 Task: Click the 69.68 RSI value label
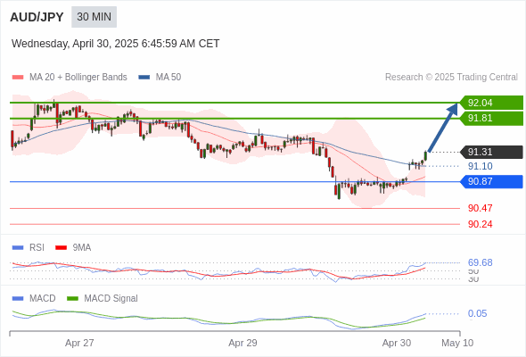click(480, 262)
